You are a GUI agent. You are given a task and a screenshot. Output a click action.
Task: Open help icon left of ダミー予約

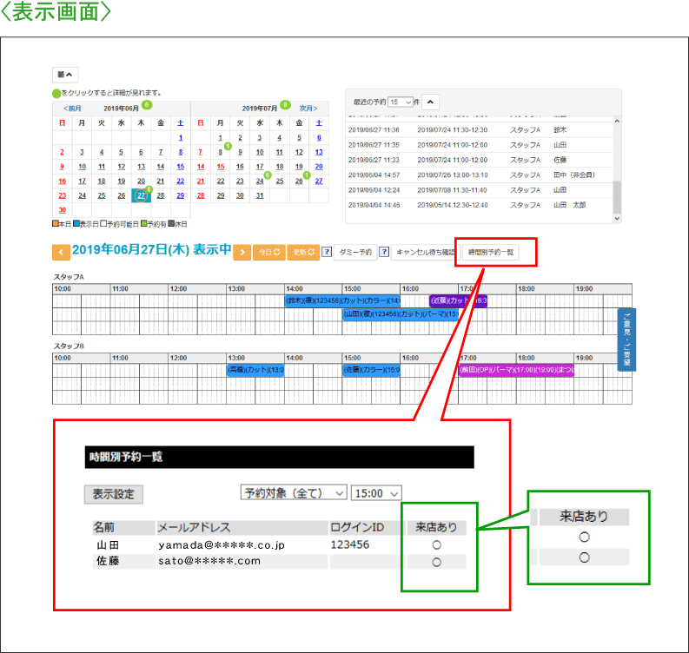pos(327,252)
